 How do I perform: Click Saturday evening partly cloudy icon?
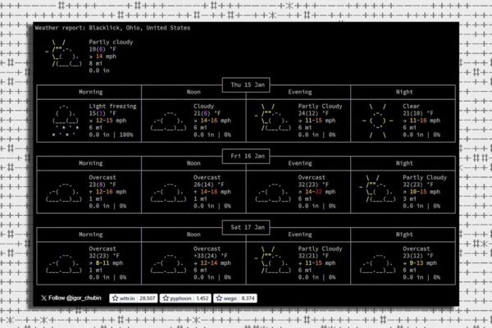(x=271, y=259)
